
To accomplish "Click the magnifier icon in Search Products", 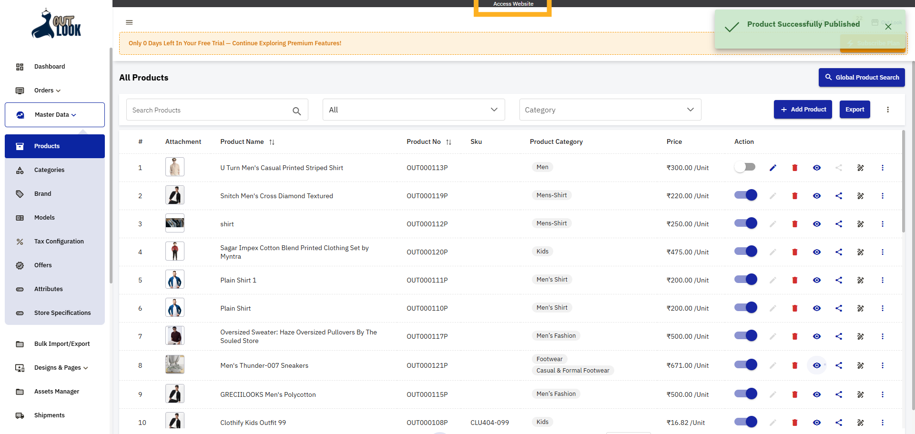I will pyautogui.click(x=296, y=111).
